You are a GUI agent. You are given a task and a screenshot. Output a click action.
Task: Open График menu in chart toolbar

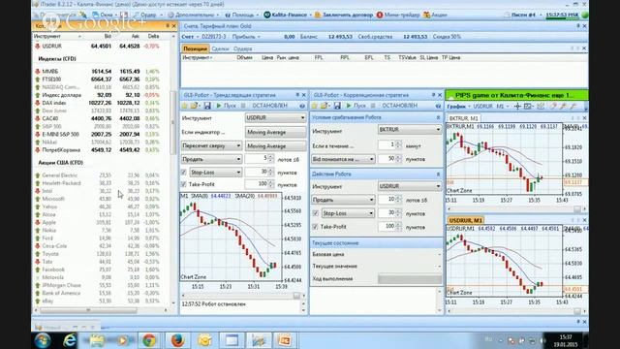click(458, 107)
